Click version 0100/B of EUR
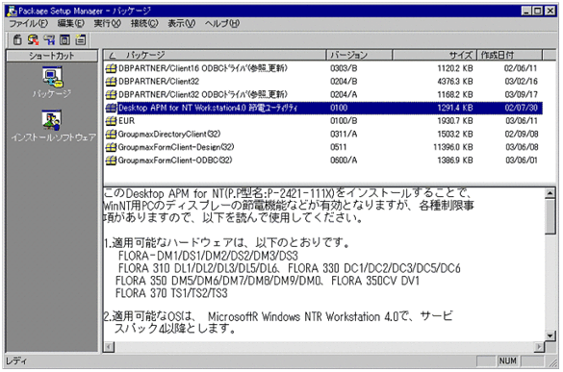This screenshot has height=372, width=563. click(344, 121)
